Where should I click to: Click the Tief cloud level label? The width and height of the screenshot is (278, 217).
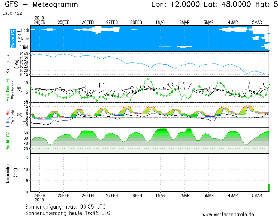click(x=25, y=47)
